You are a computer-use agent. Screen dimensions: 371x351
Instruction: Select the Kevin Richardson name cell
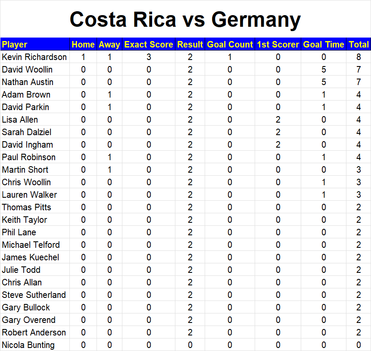(35, 57)
